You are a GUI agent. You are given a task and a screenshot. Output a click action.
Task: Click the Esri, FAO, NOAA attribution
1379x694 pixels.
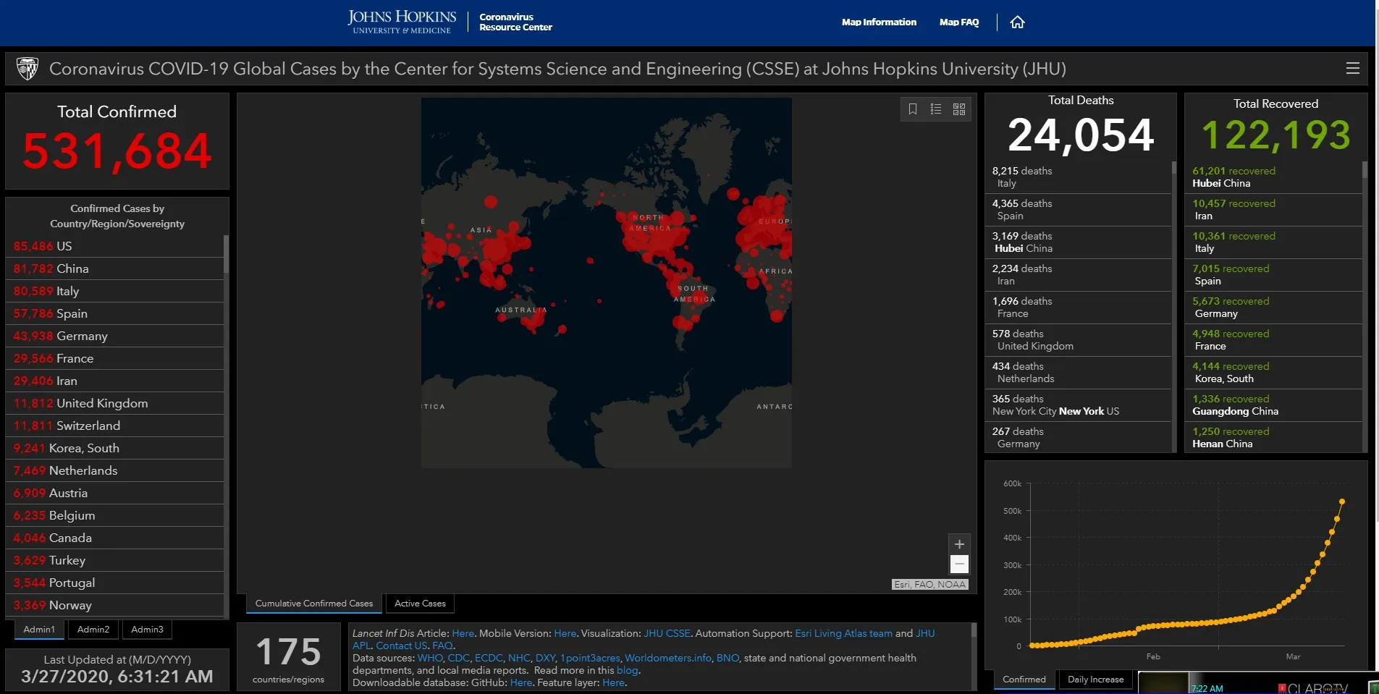pos(930,585)
